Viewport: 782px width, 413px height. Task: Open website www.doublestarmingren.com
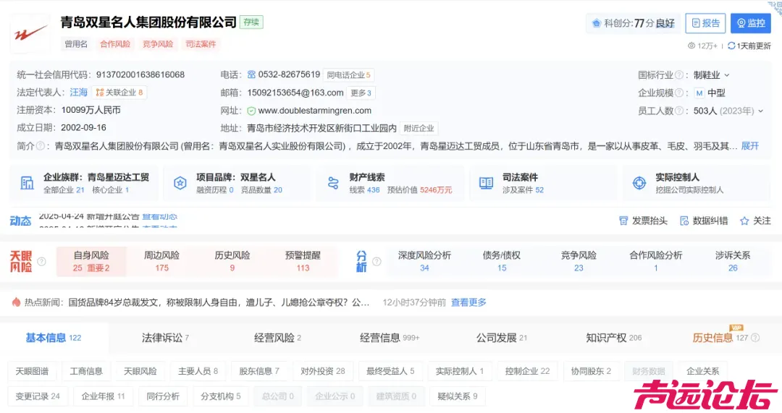[315, 111]
